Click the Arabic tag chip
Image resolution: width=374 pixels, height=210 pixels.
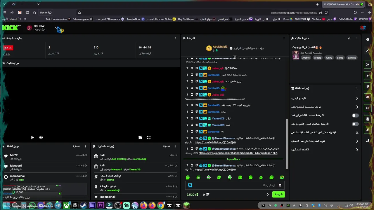pyautogui.click(x=306, y=58)
